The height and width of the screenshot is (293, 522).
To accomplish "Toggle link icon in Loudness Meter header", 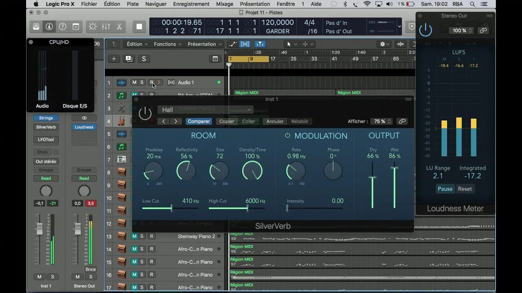I will point(483,31).
